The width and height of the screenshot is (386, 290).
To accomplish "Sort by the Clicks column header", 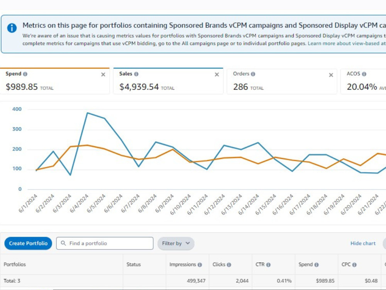I will point(219,264).
